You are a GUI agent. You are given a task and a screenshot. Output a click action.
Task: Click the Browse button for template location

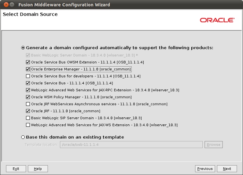coord(213,144)
